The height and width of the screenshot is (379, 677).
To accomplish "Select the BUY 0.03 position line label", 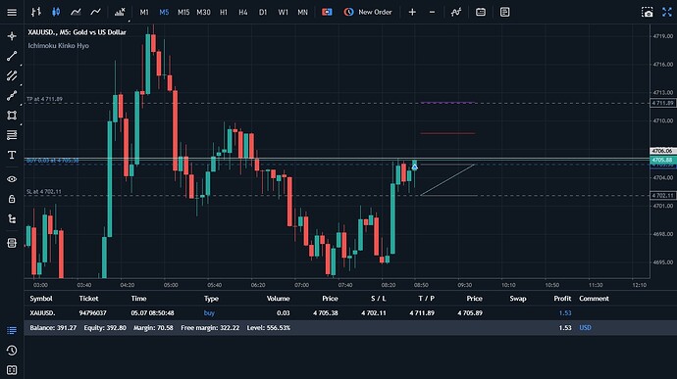I will click(x=53, y=161).
